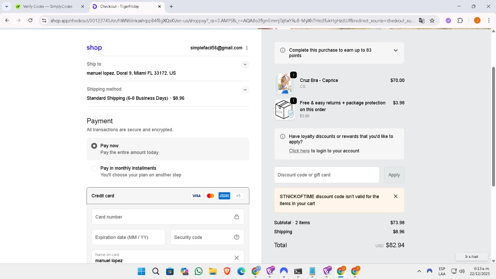Edit the Name on card field
Image resolution: width=496 pixels, height=279 pixels.
(168, 257)
